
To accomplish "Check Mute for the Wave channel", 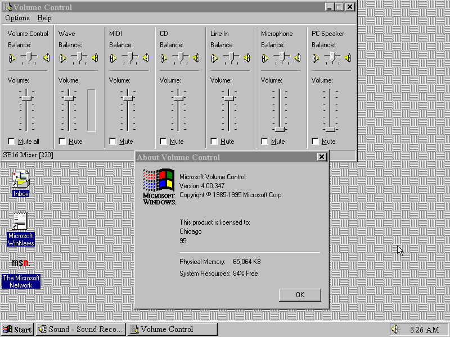I will pos(62,142).
